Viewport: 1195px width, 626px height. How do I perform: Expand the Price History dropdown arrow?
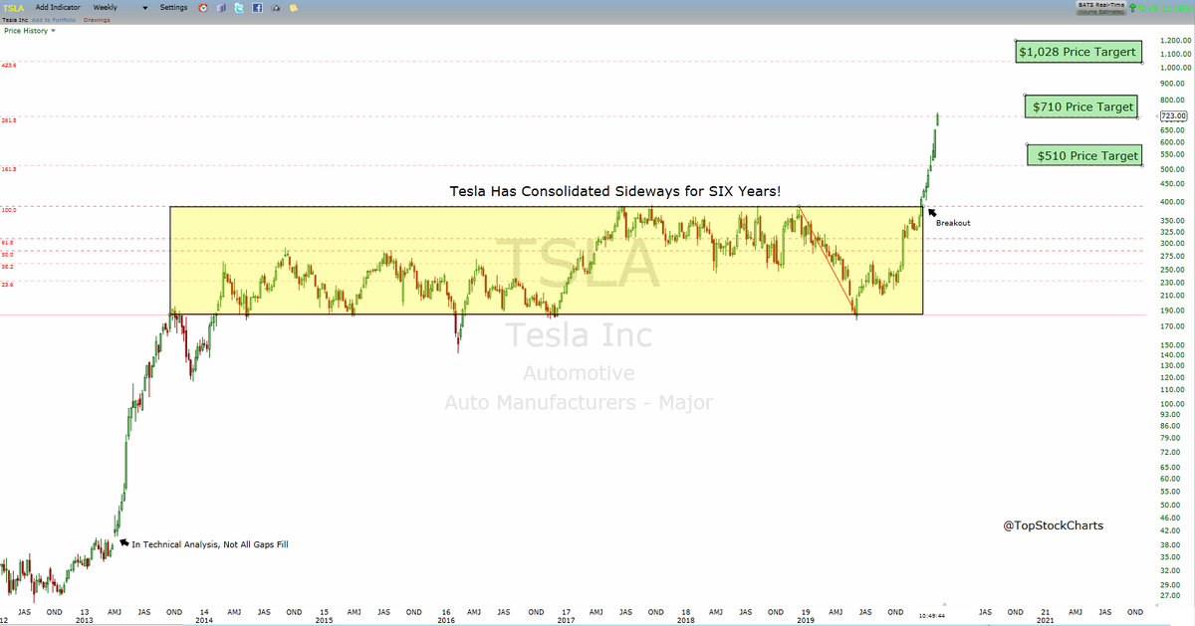pos(53,31)
